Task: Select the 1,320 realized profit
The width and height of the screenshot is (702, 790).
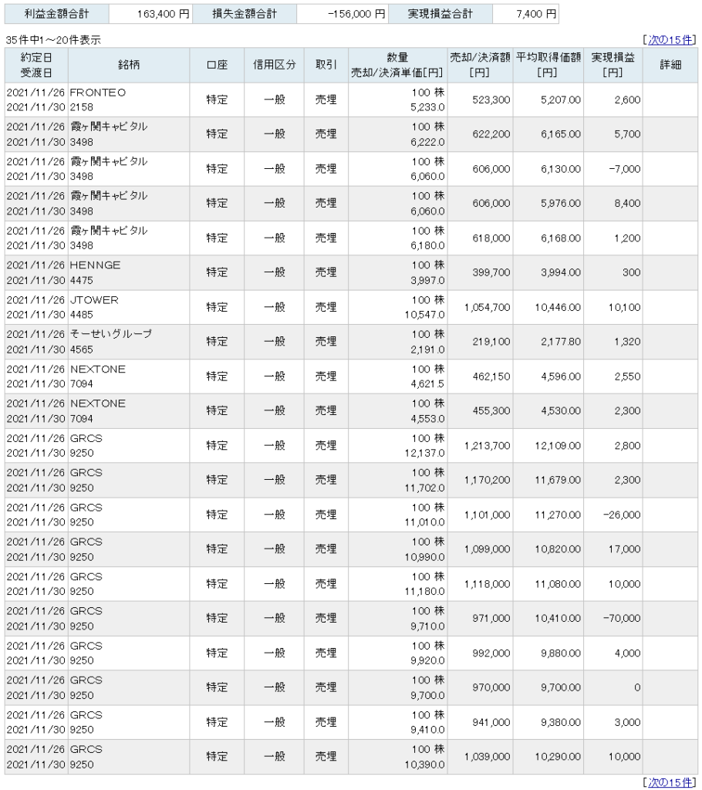Action: [x=627, y=342]
